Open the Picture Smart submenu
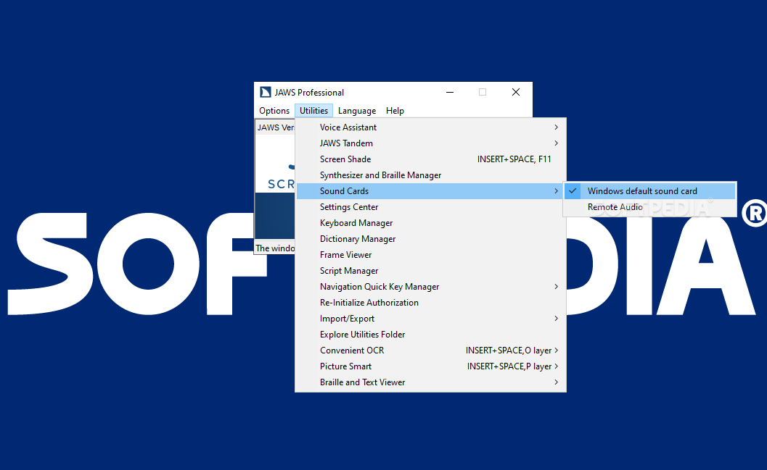This screenshot has width=767, height=470. click(431, 366)
